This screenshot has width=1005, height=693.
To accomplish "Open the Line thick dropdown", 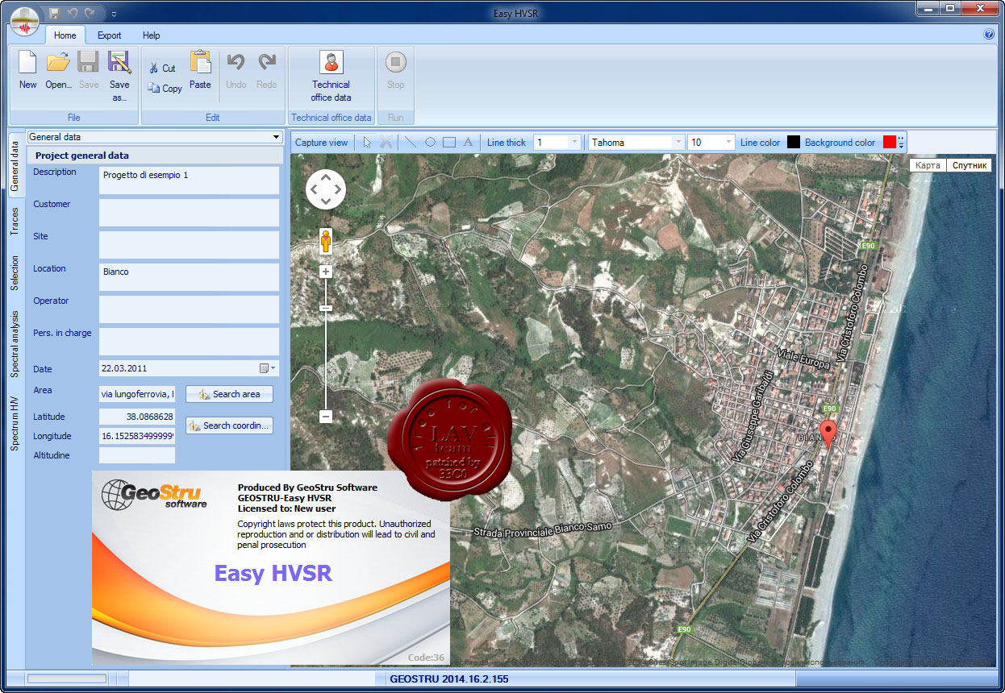I will tap(574, 142).
